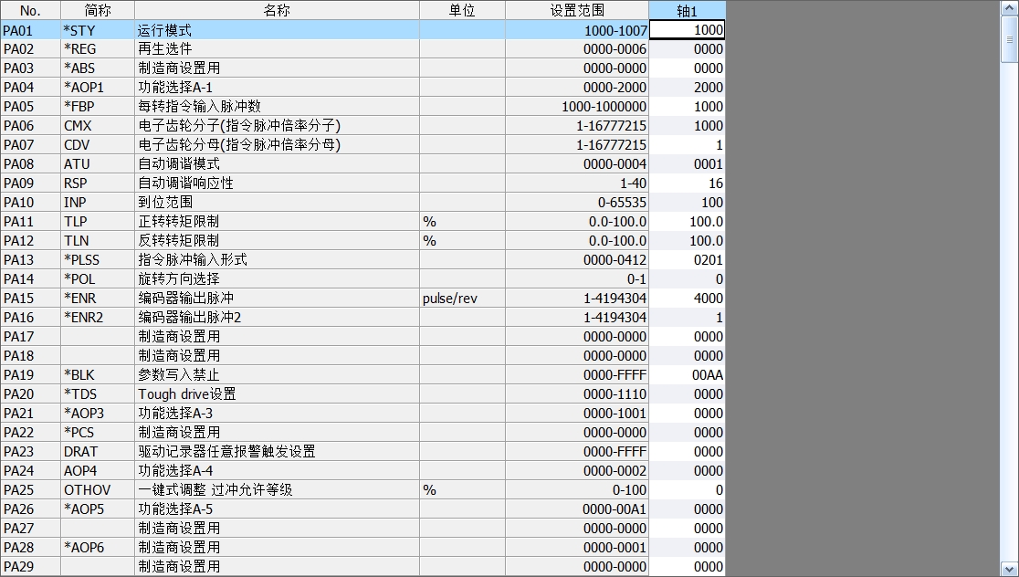Select the PA13 value 0201 cell
Image resolution: width=1019 pixels, height=577 pixels.
pyautogui.click(x=688, y=259)
